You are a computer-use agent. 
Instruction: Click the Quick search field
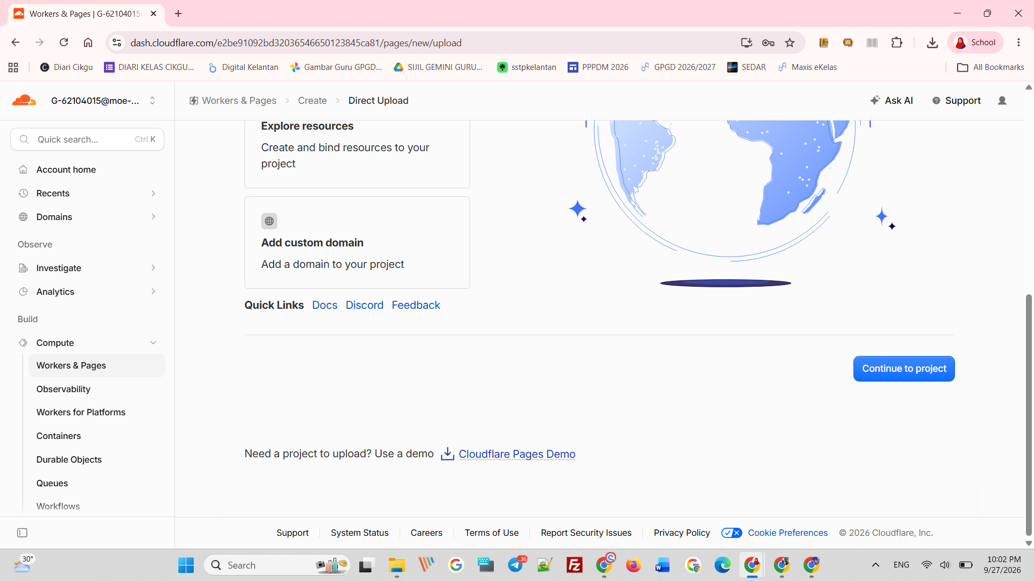coord(87,139)
